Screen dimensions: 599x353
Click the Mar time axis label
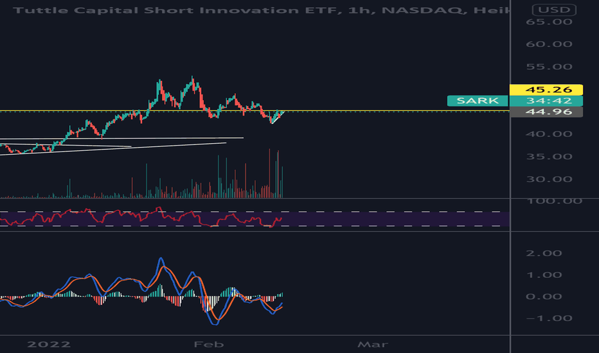(x=373, y=345)
